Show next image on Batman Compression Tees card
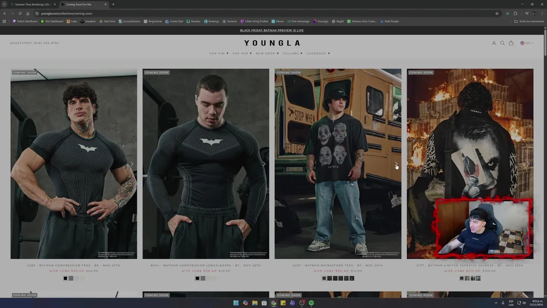This screenshot has width=547, height=308. tap(132, 164)
